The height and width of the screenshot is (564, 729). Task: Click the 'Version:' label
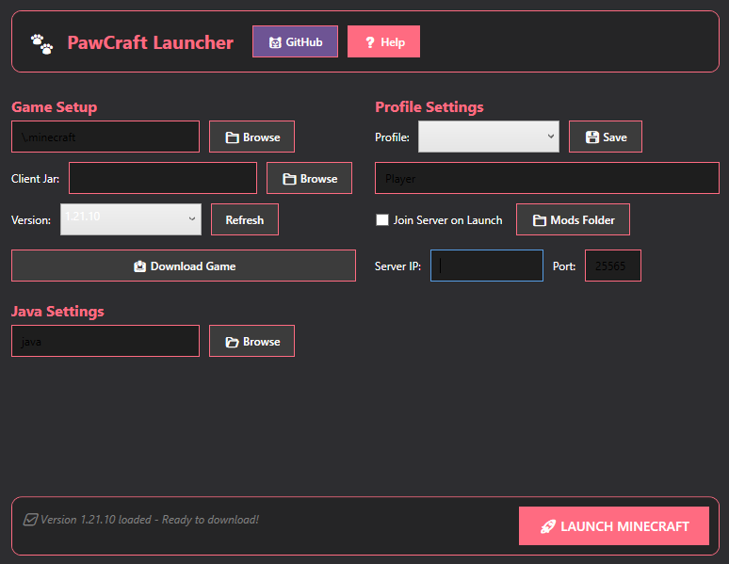(31, 220)
